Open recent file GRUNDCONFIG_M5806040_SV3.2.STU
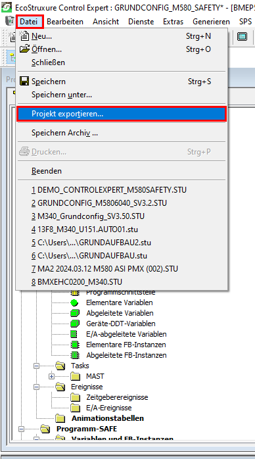This screenshot has height=459, width=255. pos(122,203)
